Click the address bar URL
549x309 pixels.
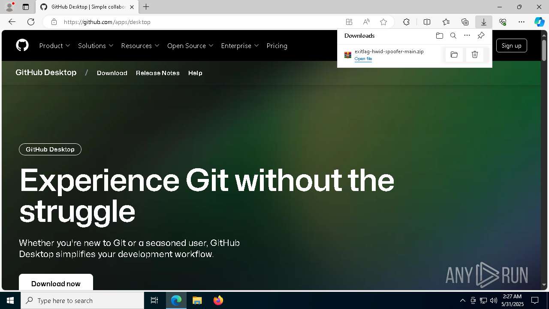point(107,22)
